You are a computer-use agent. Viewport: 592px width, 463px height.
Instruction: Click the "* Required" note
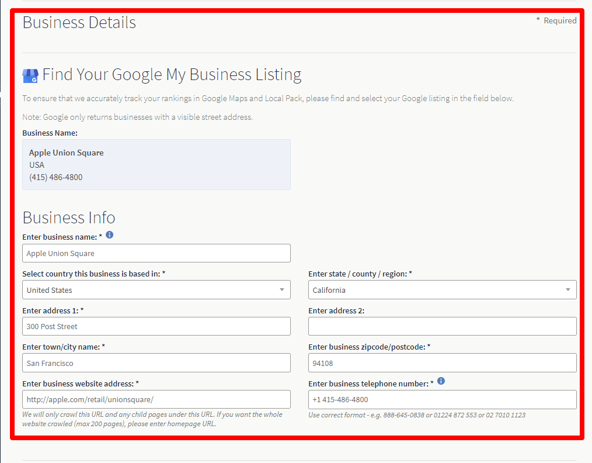click(x=556, y=20)
